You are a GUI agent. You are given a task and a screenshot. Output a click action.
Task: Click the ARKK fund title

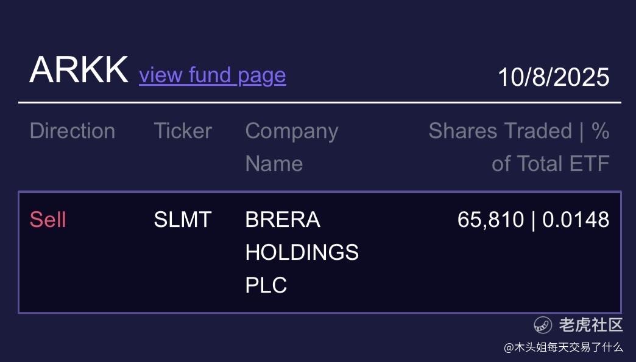(79, 70)
